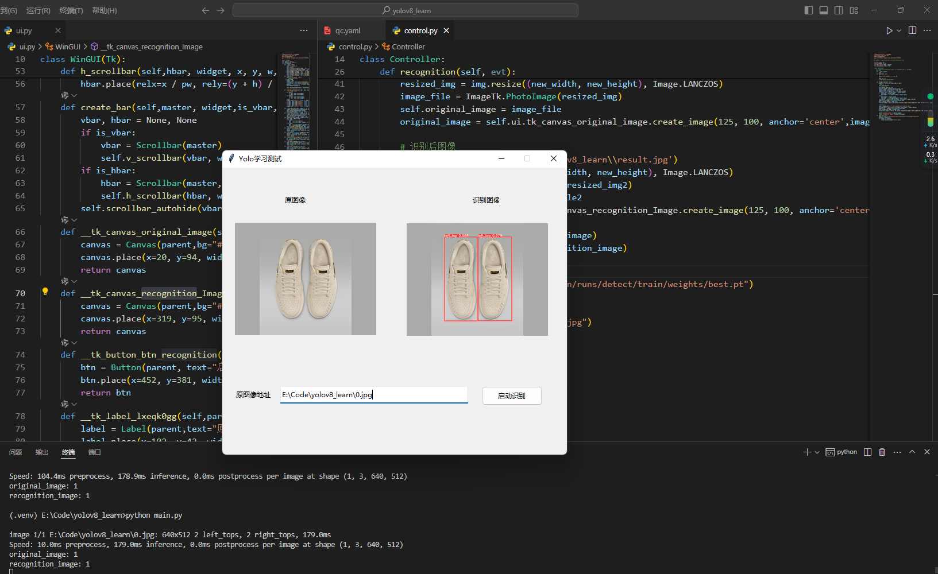Open AI assistant dropdown above __tk_canvas_original_image
The height and width of the screenshot is (574, 938).
69,220
